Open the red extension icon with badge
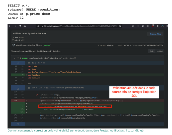This screenshot has width=172, height=135. pos(153,26)
